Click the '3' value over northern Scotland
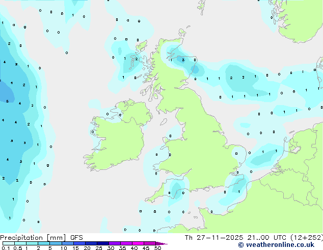Viewport: 323px width, 250px height. pos(183,60)
